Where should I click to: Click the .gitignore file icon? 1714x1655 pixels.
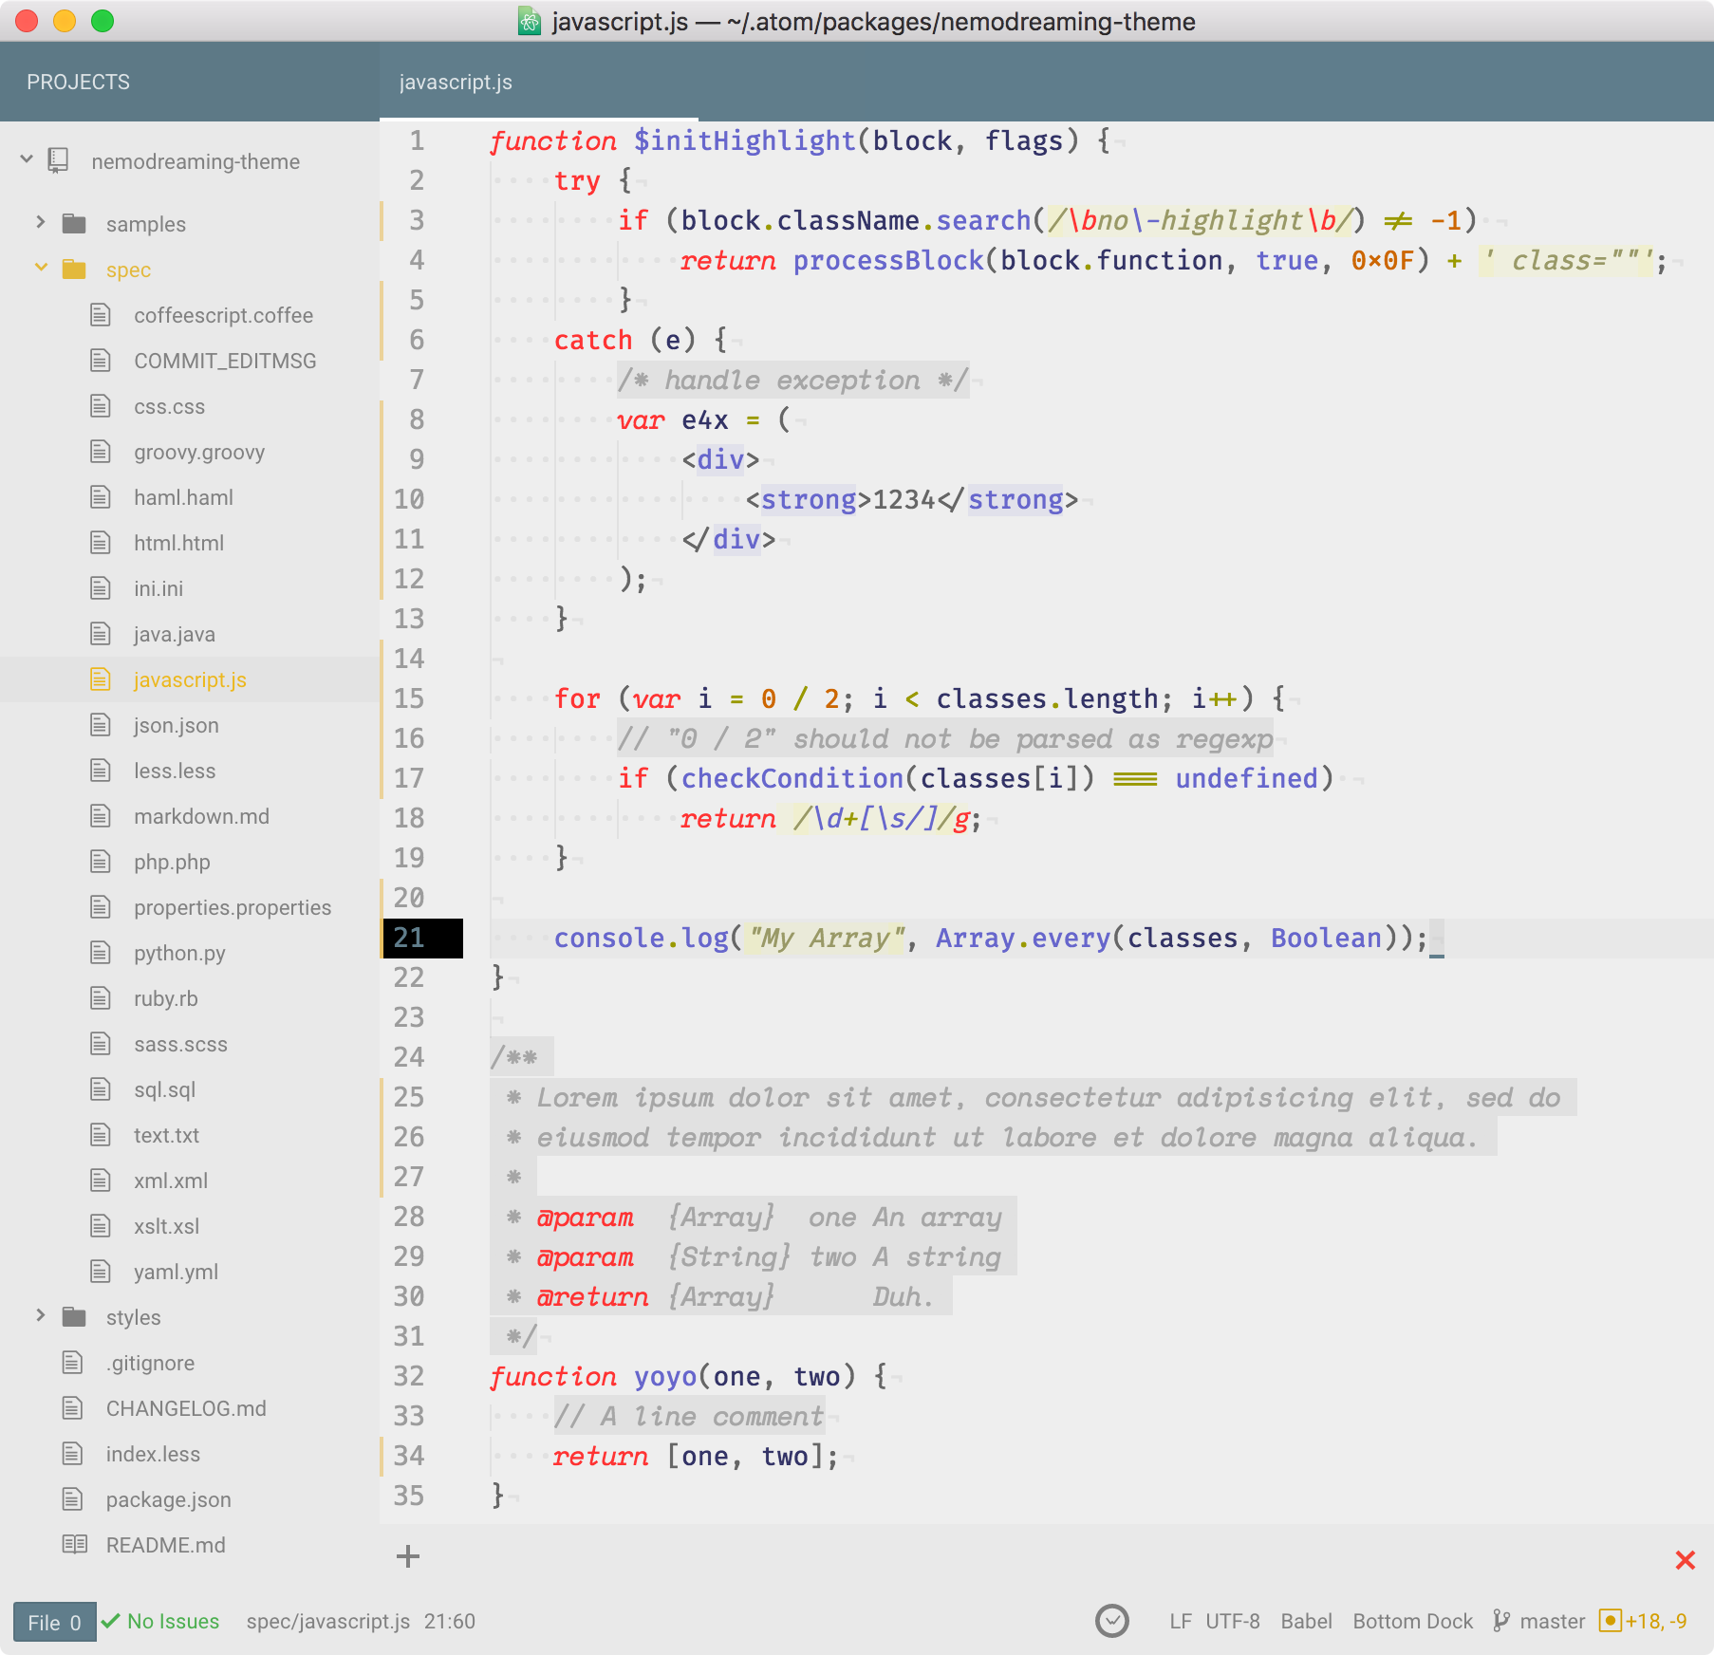pos(73,1362)
